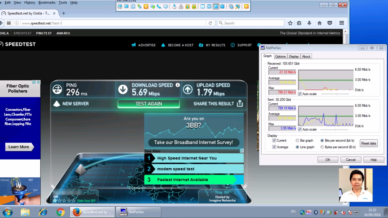Screen dimensions: 388x218
Task: Click the download speed info icon
Action: point(177,85)
